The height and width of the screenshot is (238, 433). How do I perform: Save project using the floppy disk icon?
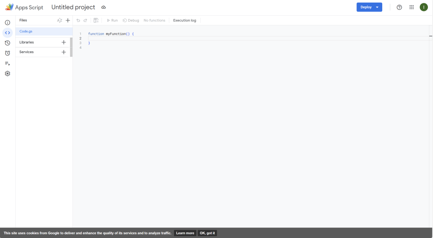(96, 20)
